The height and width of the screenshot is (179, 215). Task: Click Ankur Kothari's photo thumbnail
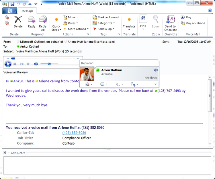[87, 74]
